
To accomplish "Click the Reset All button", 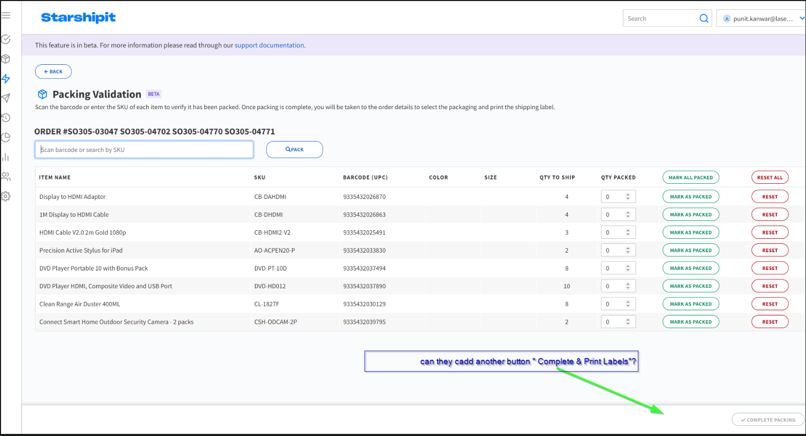I will tap(770, 178).
